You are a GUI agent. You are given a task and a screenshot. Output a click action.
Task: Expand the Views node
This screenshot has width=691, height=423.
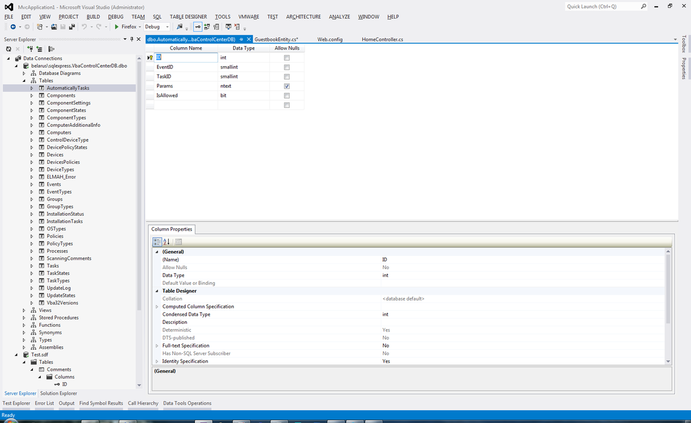(24, 310)
